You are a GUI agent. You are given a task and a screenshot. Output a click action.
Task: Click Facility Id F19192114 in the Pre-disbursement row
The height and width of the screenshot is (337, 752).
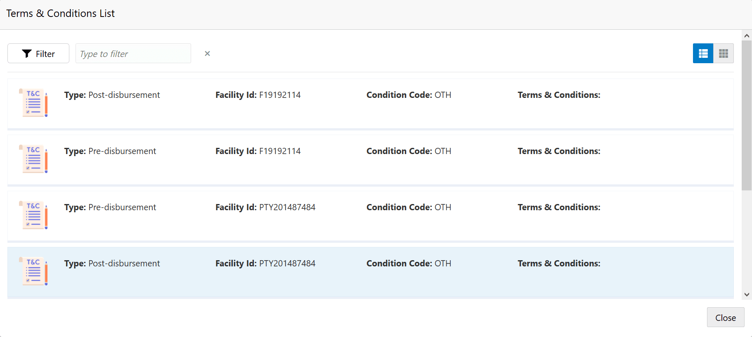[258, 151]
